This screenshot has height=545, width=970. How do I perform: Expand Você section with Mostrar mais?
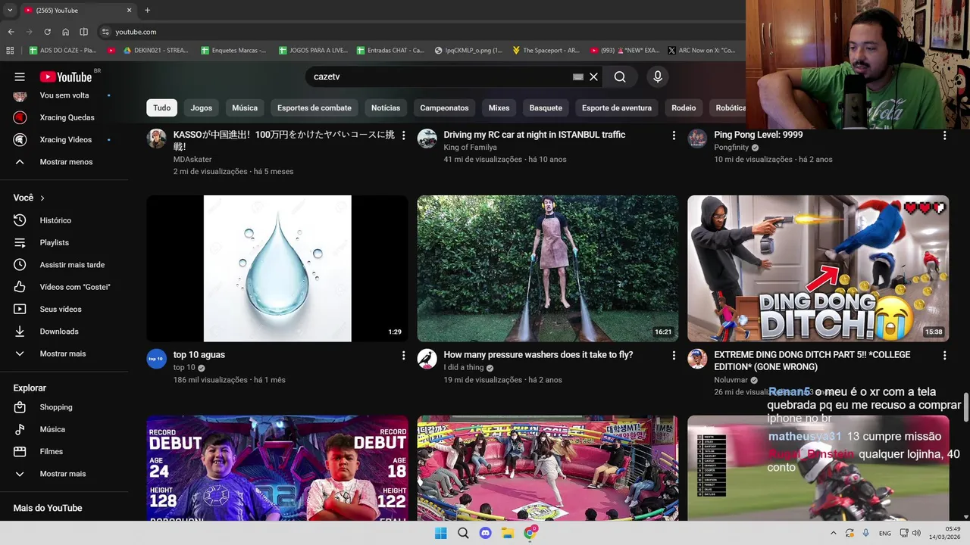click(64, 353)
